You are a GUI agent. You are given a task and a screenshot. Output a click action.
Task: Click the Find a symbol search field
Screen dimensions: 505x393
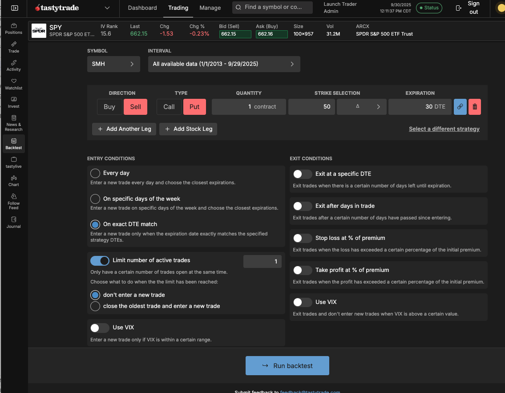click(x=272, y=8)
